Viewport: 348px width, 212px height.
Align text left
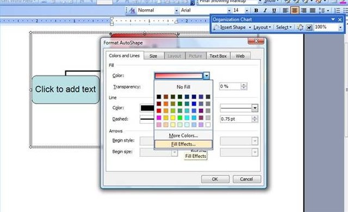coord(285,10)
